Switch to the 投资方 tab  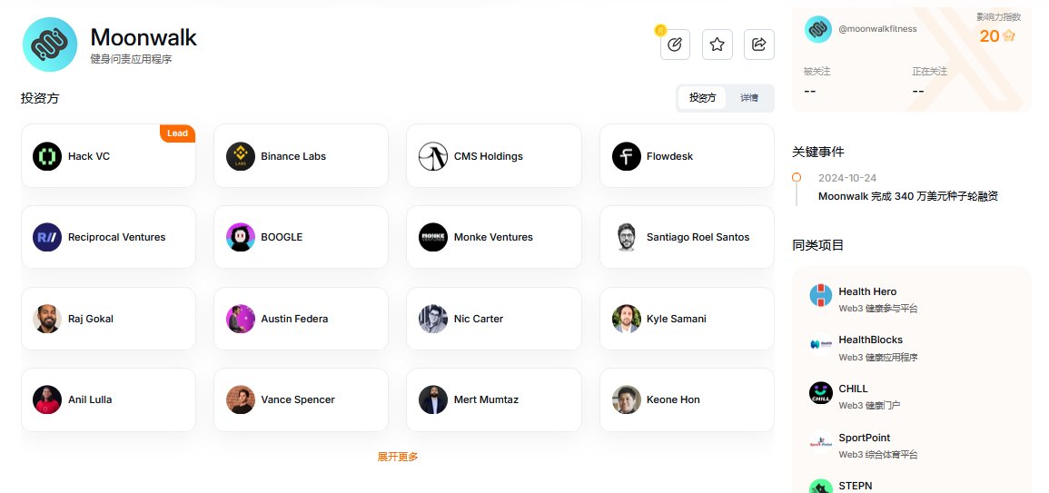(702, 98)
